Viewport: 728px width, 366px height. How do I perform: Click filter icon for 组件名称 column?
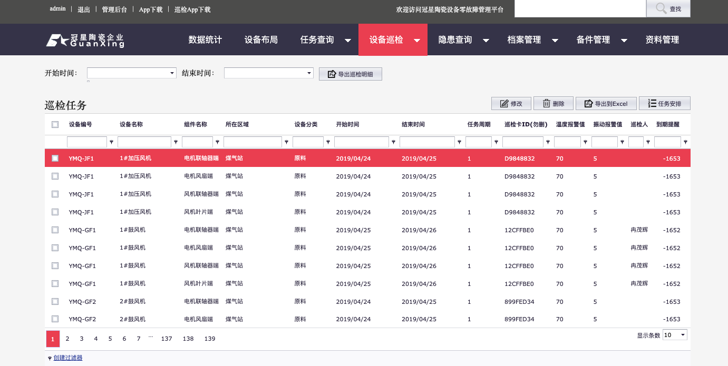tap(217, 142)
